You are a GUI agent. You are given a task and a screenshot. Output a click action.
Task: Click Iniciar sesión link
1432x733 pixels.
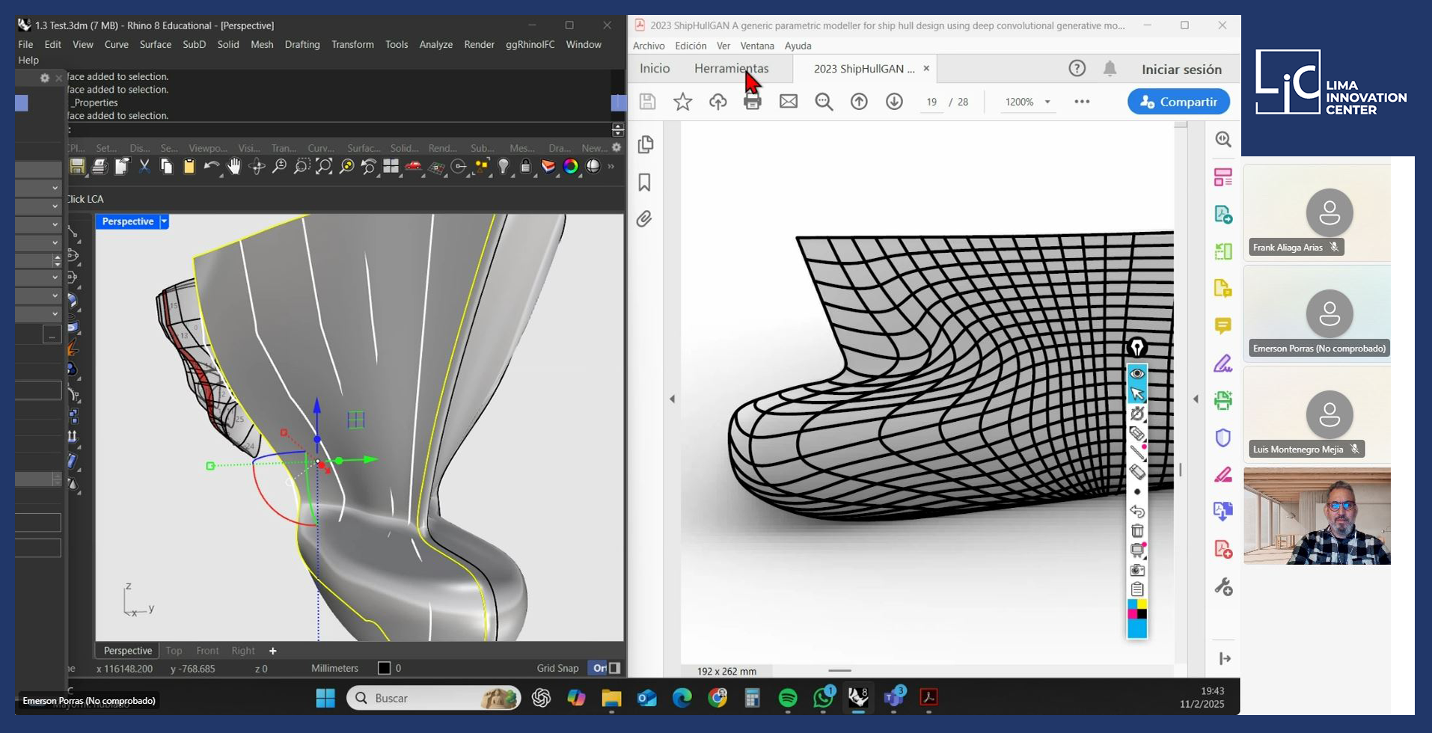(x=1181, y=69)
